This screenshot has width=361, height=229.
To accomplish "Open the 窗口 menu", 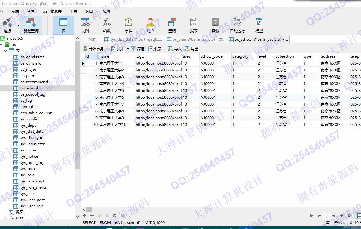I will coord(89,11).
